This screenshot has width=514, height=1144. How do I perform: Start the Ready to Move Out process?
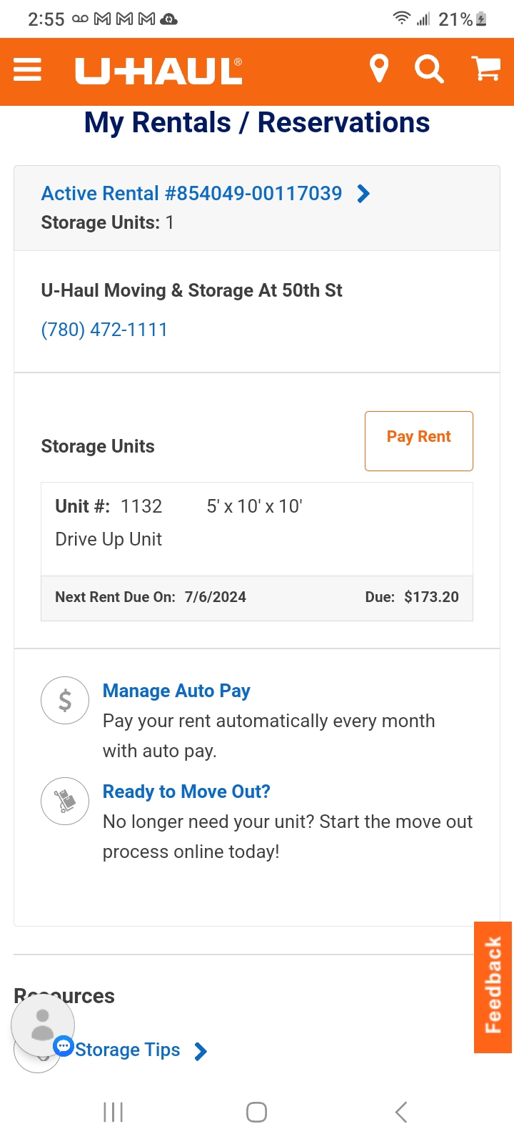pos(186,792)
